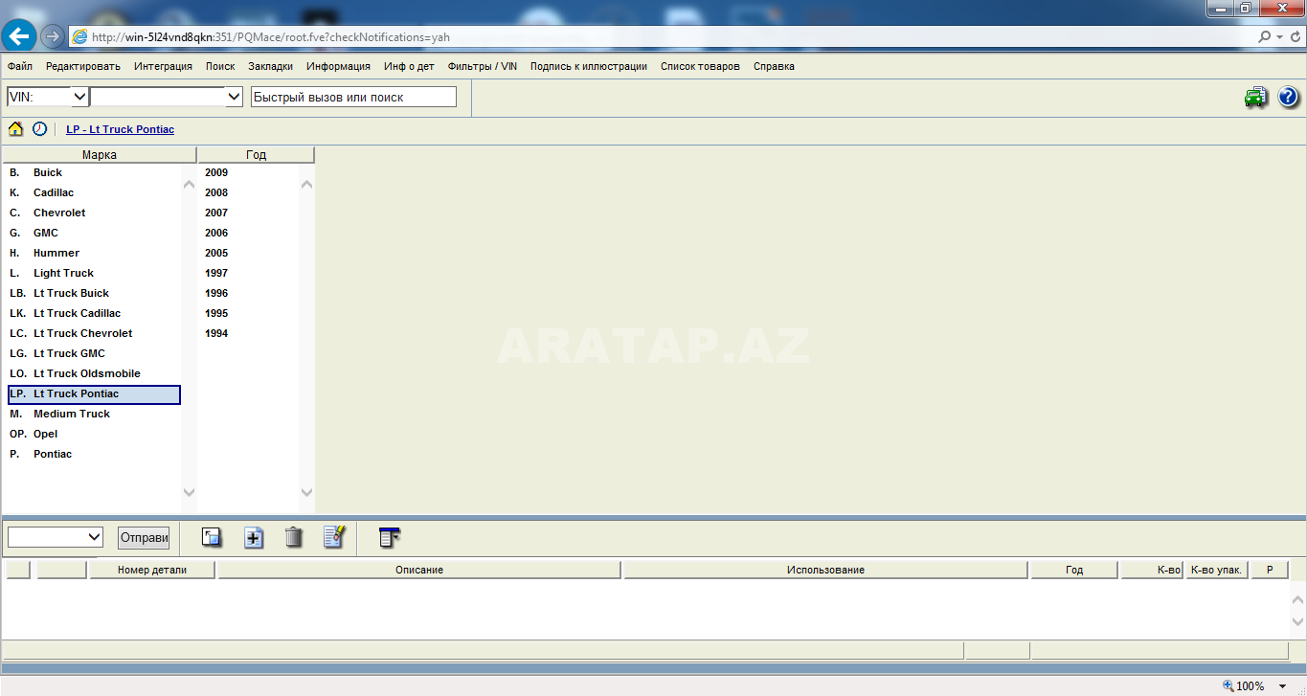Screen dimensions: 1307x696
Task: Click the Описание column header
Action: tap(419, 570)
